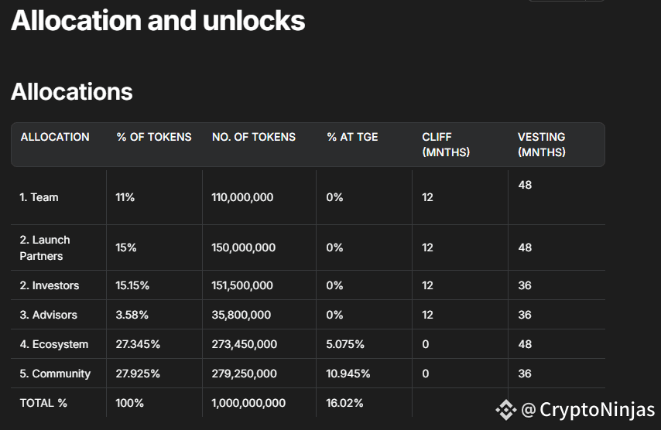Click the @CryptoNinjas handle text
The image size is (661, 430).
587,409
